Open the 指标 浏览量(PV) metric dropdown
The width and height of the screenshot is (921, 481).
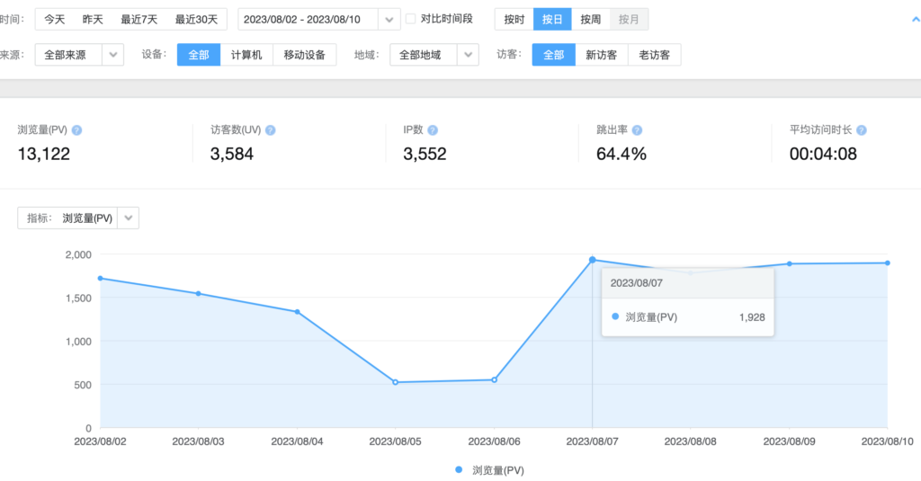(x=78, y=218)
